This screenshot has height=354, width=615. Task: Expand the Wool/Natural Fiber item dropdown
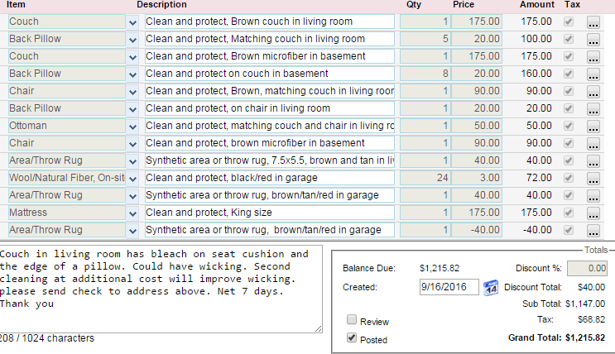133,178
